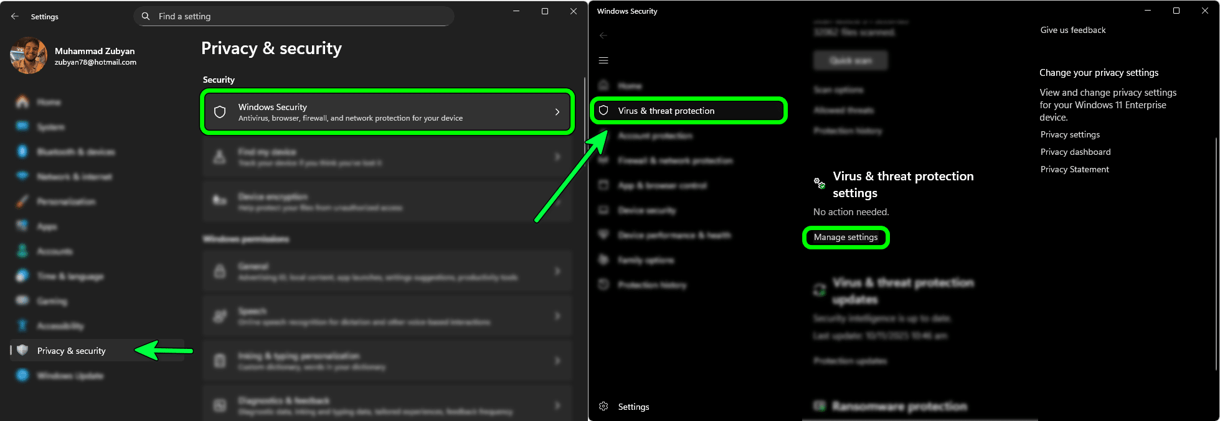Click the back arrow in the Settings window
Image resolution: width=1220 pixels, height=421 pixels.
click(15, 16)
